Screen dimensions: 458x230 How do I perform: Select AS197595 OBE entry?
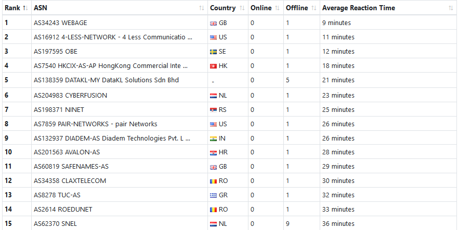click(55, 51)
